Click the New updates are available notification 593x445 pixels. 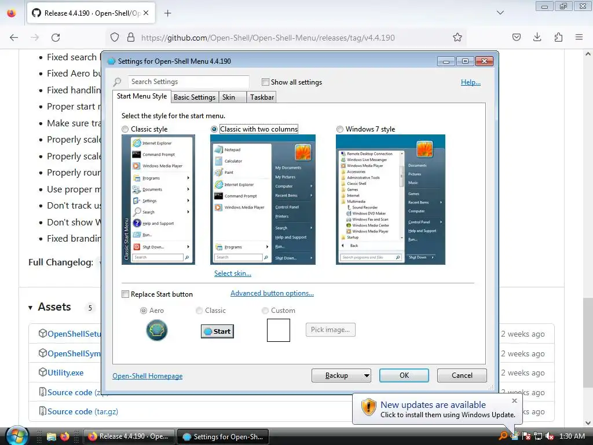pyautogui.click(x=437, y=409)
